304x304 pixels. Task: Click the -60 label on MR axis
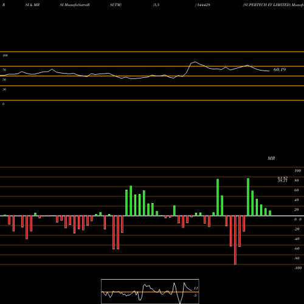click(297, 249)
